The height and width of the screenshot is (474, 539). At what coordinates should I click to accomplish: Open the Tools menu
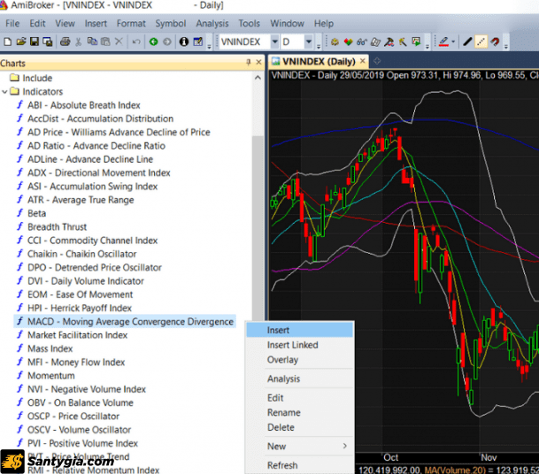pyautogui.click(x=249, y=23)
